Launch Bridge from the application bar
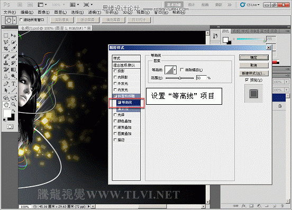 (x=20, y=5)
